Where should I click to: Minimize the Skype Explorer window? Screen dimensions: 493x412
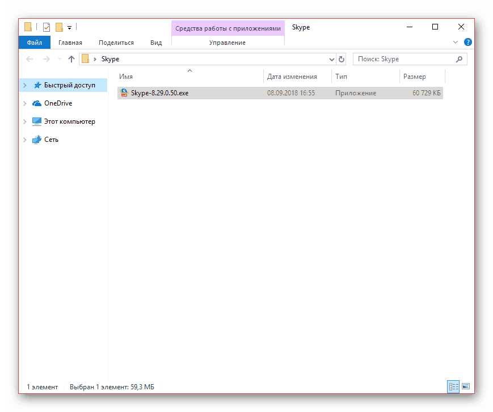(x=410, y=27)
